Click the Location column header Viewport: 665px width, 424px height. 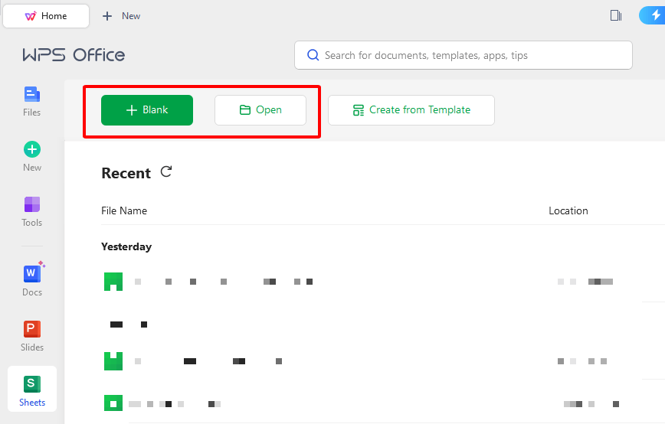568,210
